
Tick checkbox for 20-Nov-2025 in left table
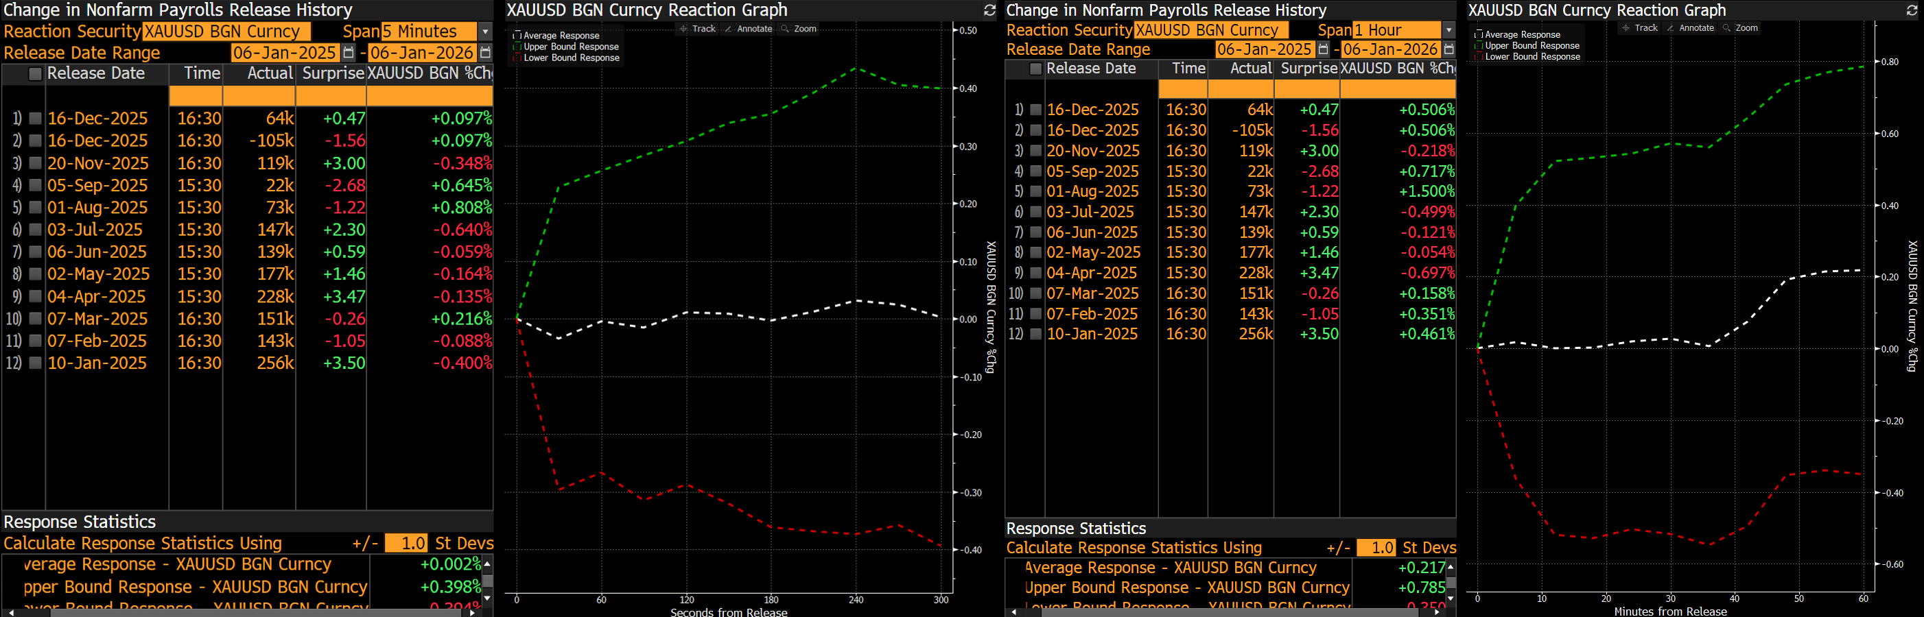(x=35, y=163)
